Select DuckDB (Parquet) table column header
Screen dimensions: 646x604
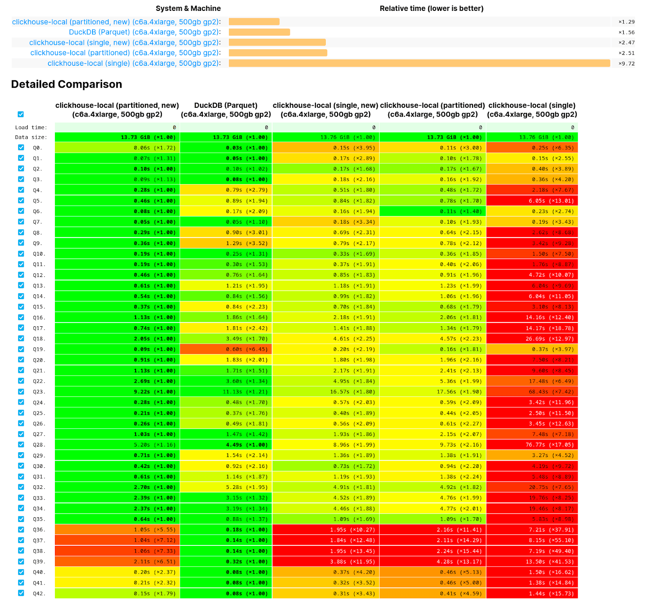[x=226, y=110]
